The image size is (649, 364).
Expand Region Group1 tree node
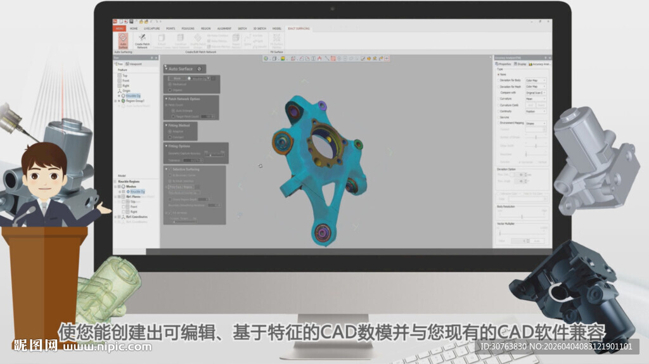[x=115, y=101]
